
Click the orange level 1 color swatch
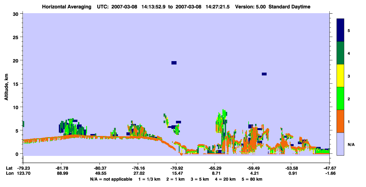pyautogui.click(x=340, y=121)
